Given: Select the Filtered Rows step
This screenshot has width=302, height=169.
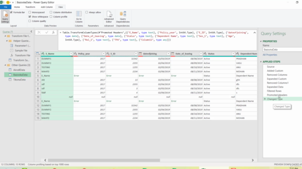Looking at the screenshot, I should (274, 91).
